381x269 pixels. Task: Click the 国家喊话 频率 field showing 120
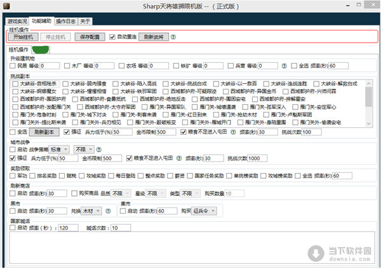pyautogui.click(x=69, y=228)
